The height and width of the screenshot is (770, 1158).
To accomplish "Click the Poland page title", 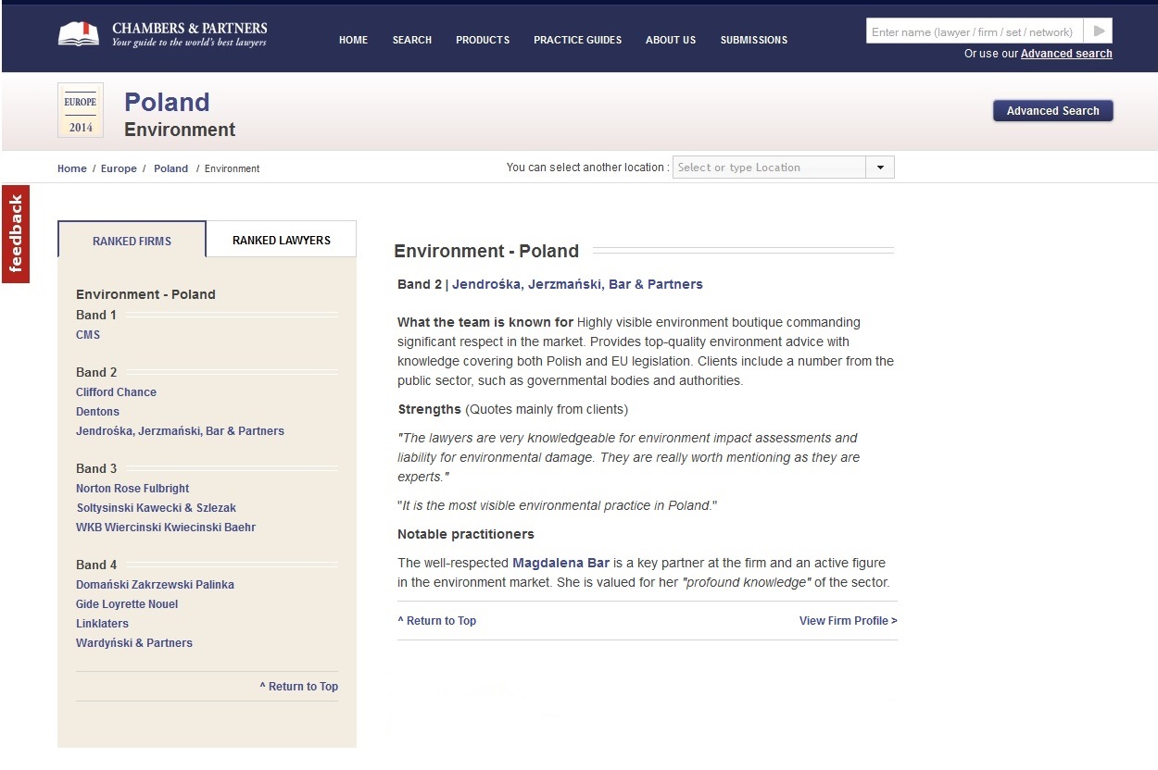I will click(x=167, y=102).
